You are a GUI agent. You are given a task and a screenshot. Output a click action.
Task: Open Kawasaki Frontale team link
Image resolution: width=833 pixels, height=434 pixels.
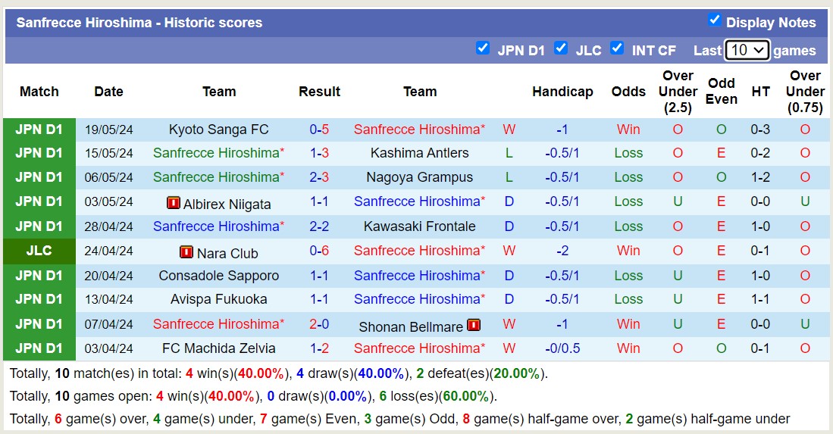[420, 226]
